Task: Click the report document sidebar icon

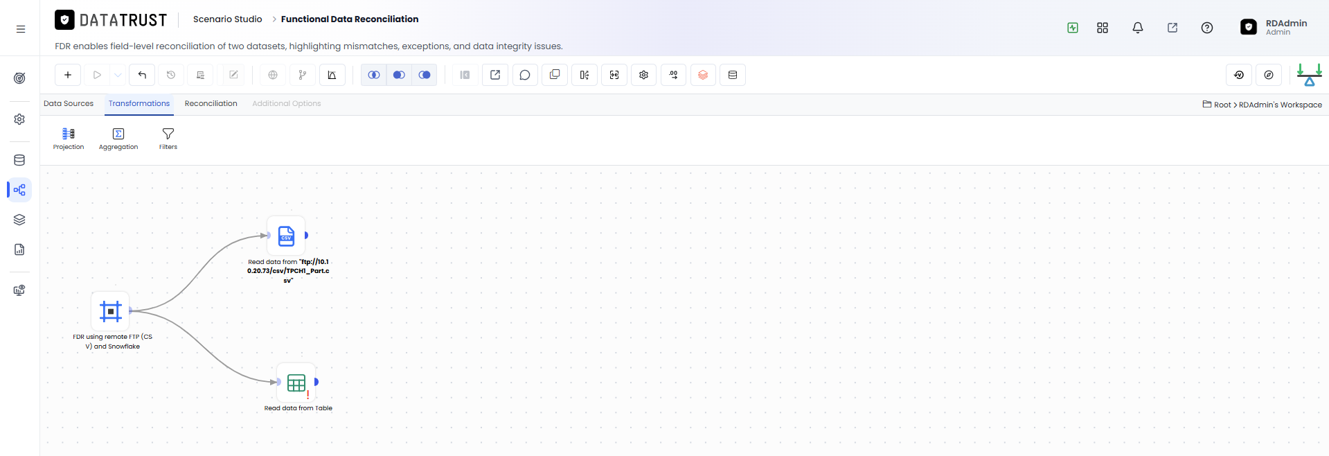Action: pyautogui.click(x=19, y=249)
